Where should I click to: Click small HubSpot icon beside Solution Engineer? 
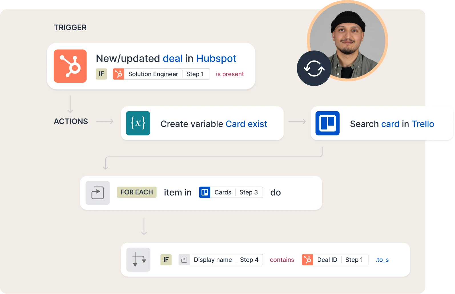[118, 74]
